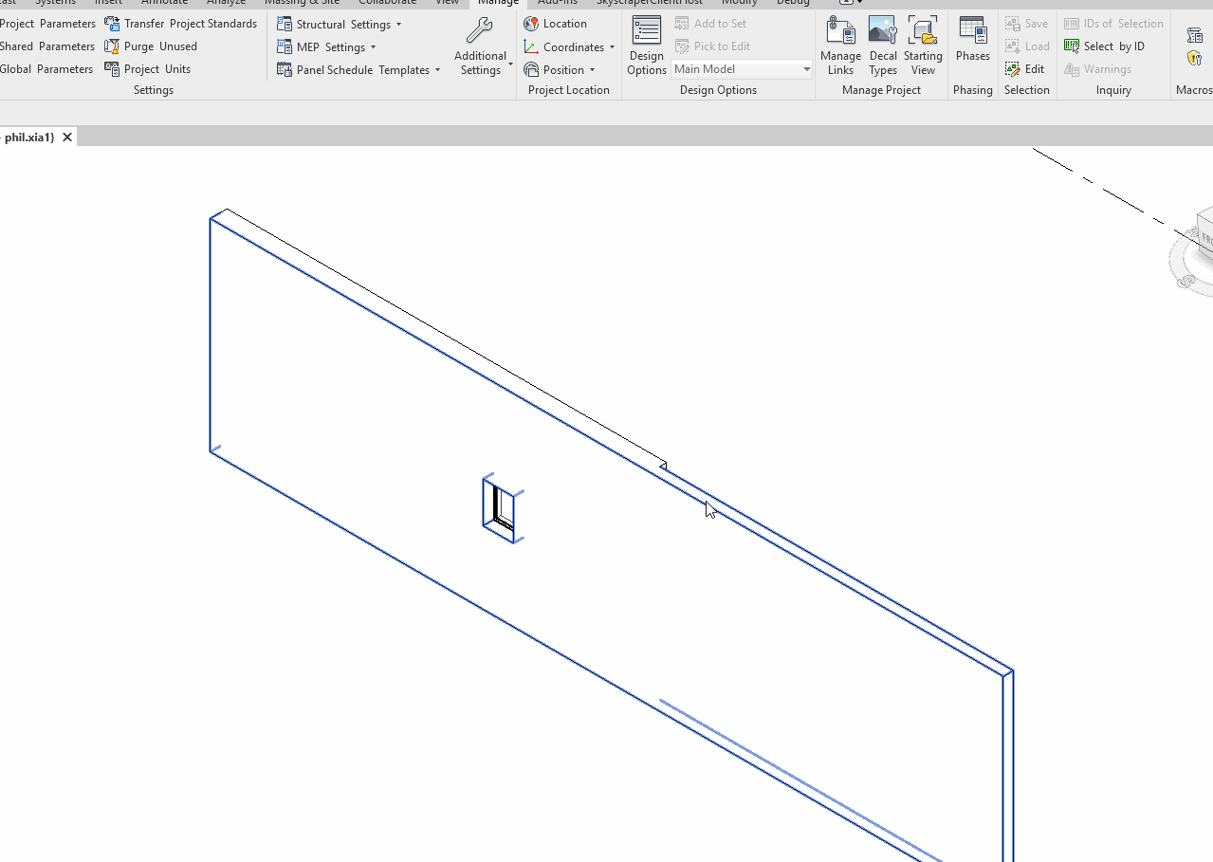Click the Shared Parameters button
Viewport: 1213px width, 862px height.
click(47, 46)
